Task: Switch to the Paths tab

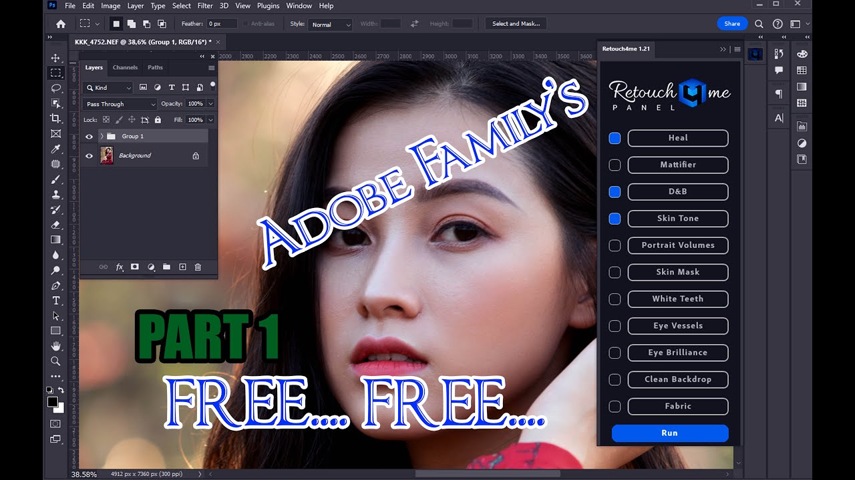Action: 155,67
